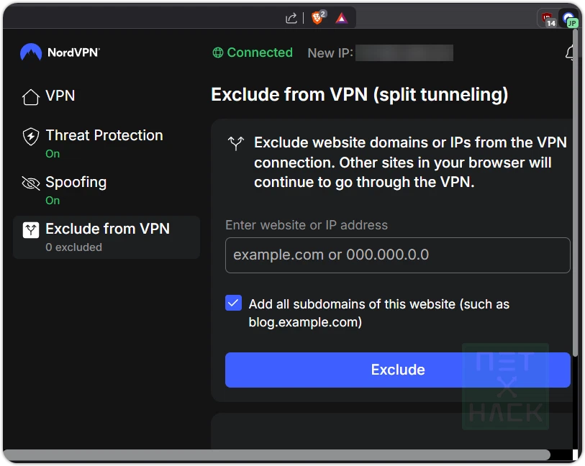Screen dimensions: 585x466
Task: Click the blue Exclude button
Action: [397, 370]
